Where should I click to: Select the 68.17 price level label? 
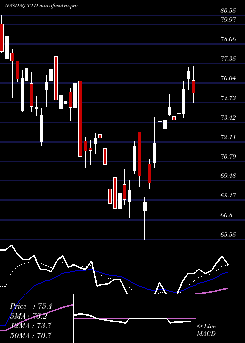point(228,196)
